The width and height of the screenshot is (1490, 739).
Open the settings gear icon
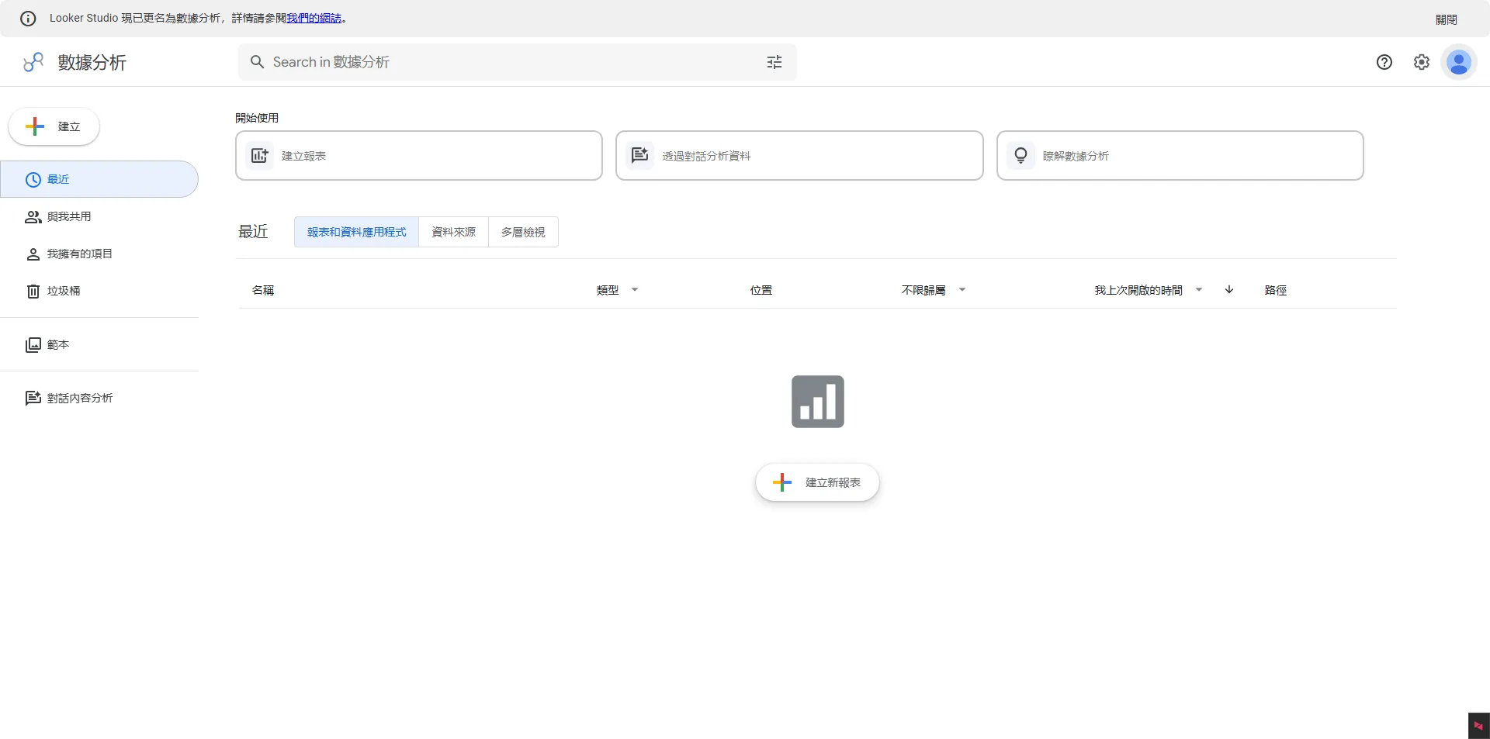[x=1422, y=62]
